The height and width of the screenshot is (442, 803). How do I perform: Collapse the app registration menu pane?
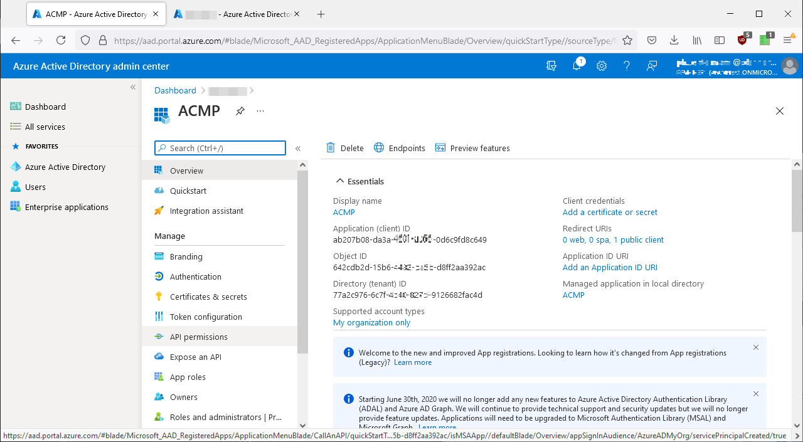coord(298,148)
